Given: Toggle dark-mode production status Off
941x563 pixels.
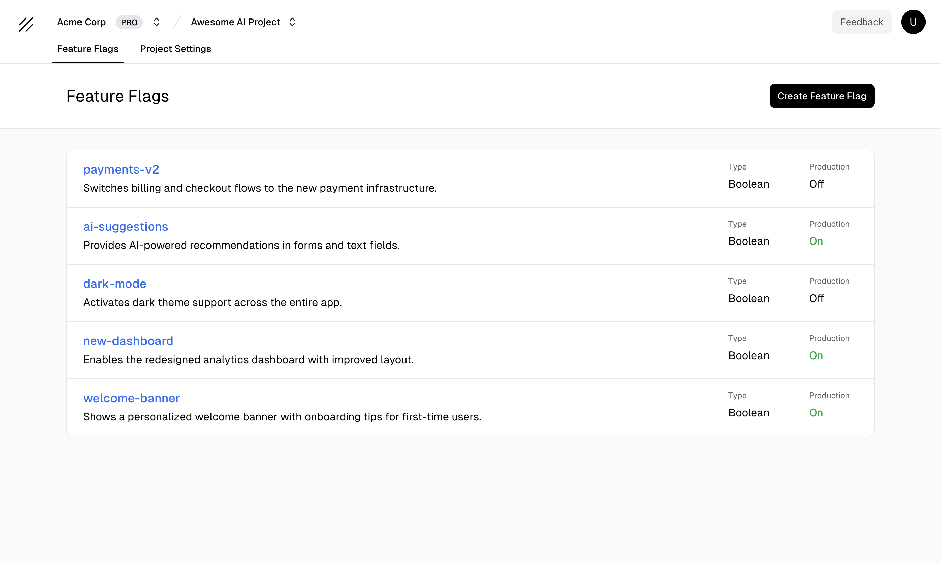Looking at the screenshot, I should pos(816,299).
